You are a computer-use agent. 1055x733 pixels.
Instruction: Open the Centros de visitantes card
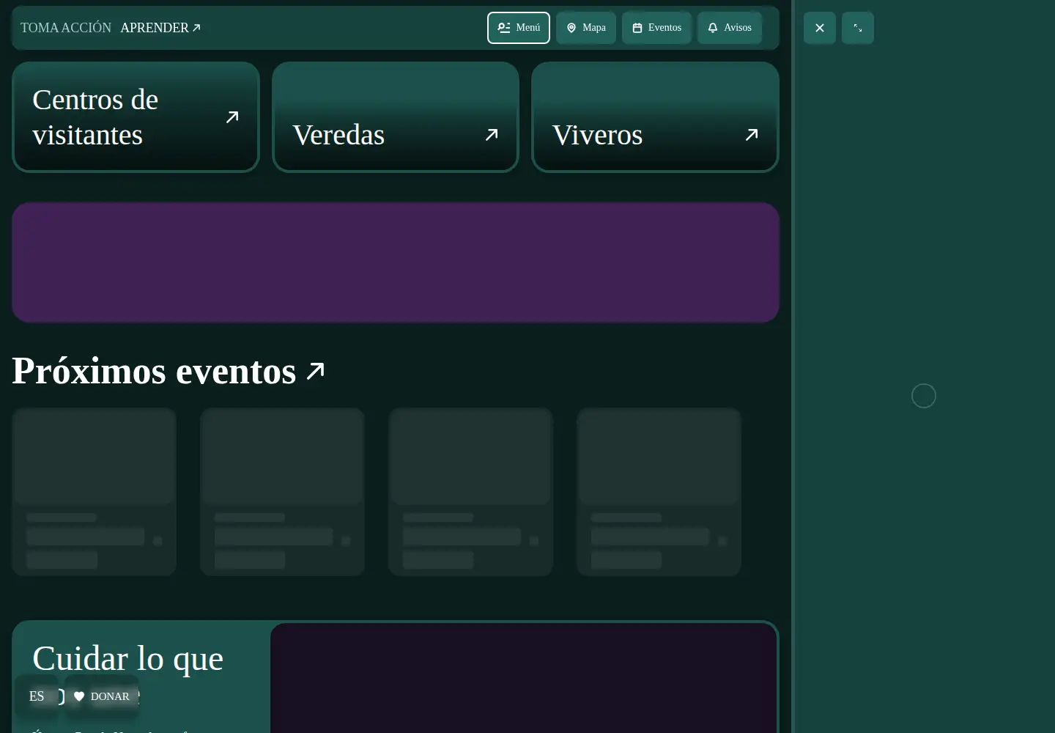[136, 117]
